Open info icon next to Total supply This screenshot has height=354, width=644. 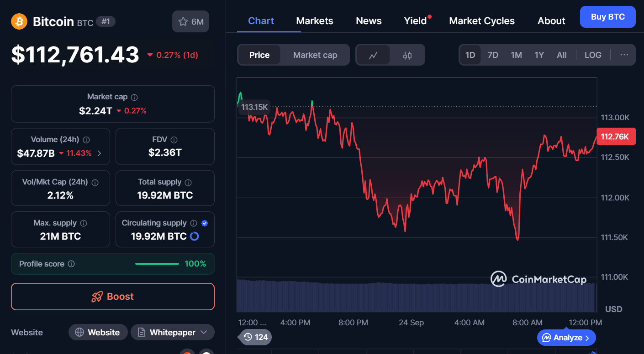189,182
